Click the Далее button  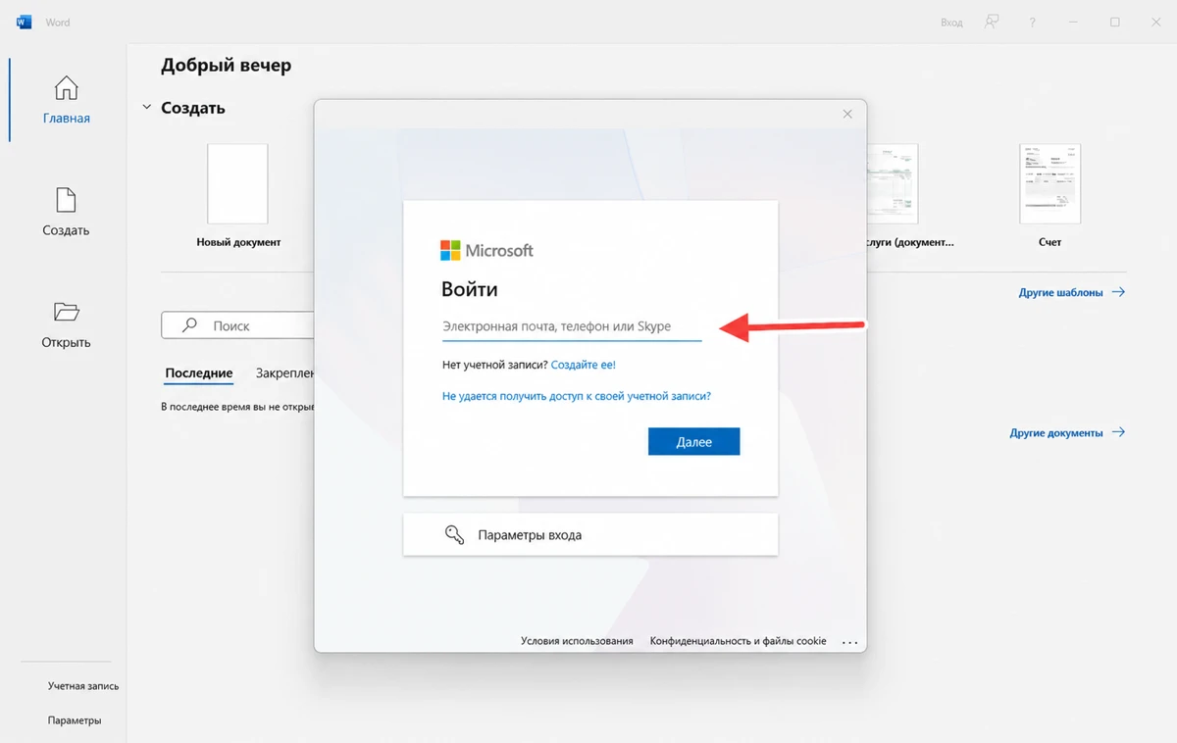693,442
